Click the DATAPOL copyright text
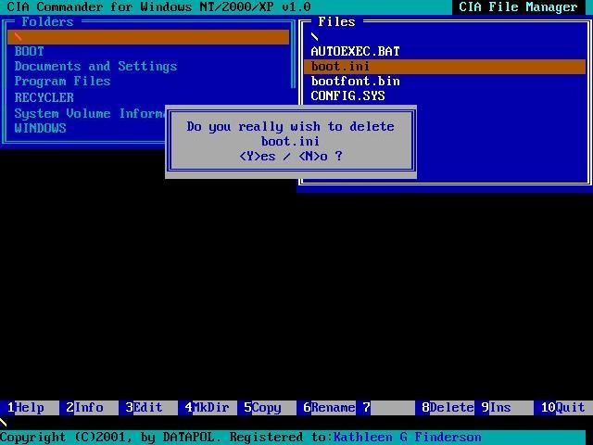Image resolution: width=593 pixels, height=445 pixels. (110, 438)
